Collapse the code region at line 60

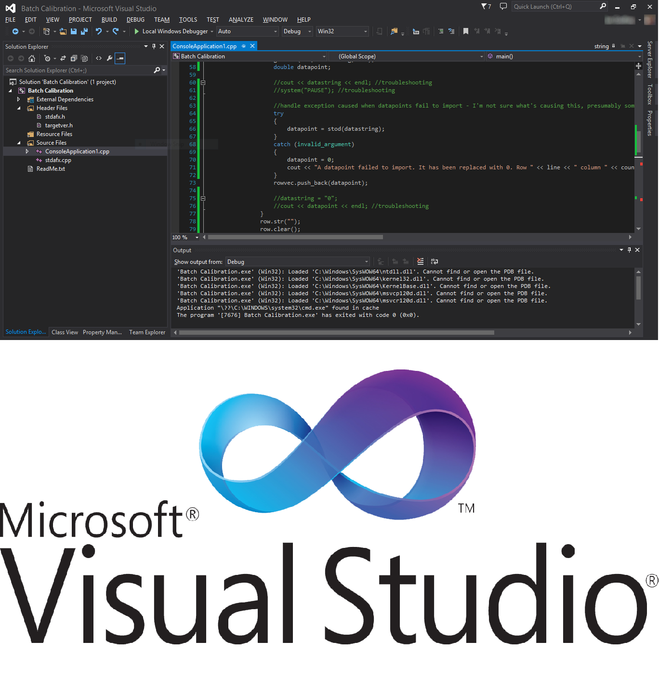[x=203, y=82]
